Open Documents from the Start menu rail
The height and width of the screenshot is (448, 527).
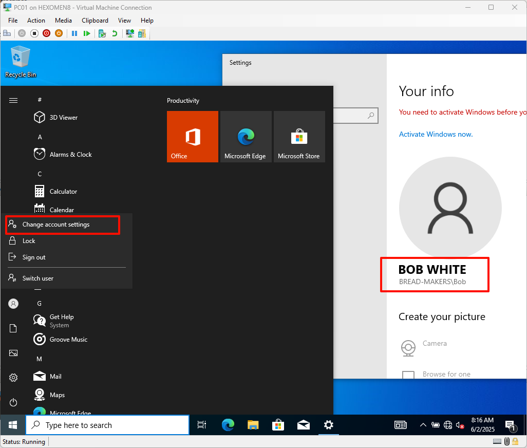tap(13, 328)
